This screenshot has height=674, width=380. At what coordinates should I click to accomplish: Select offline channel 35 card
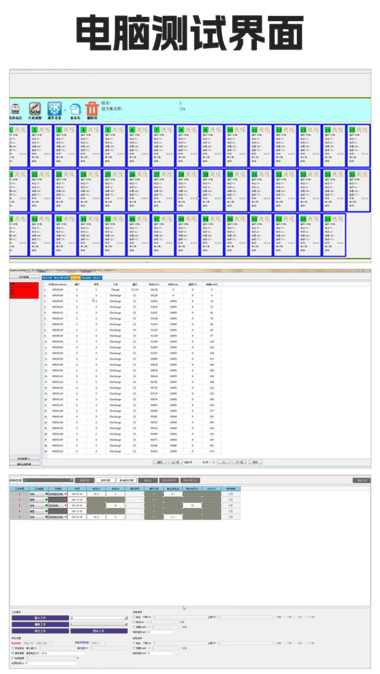[x=358, y=190]
